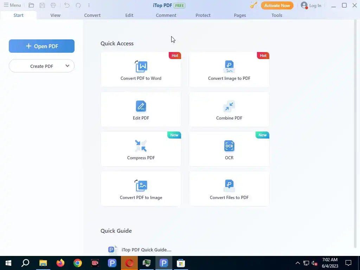Switch to the Tools tab
360x270 pixels.
(277, 15)
